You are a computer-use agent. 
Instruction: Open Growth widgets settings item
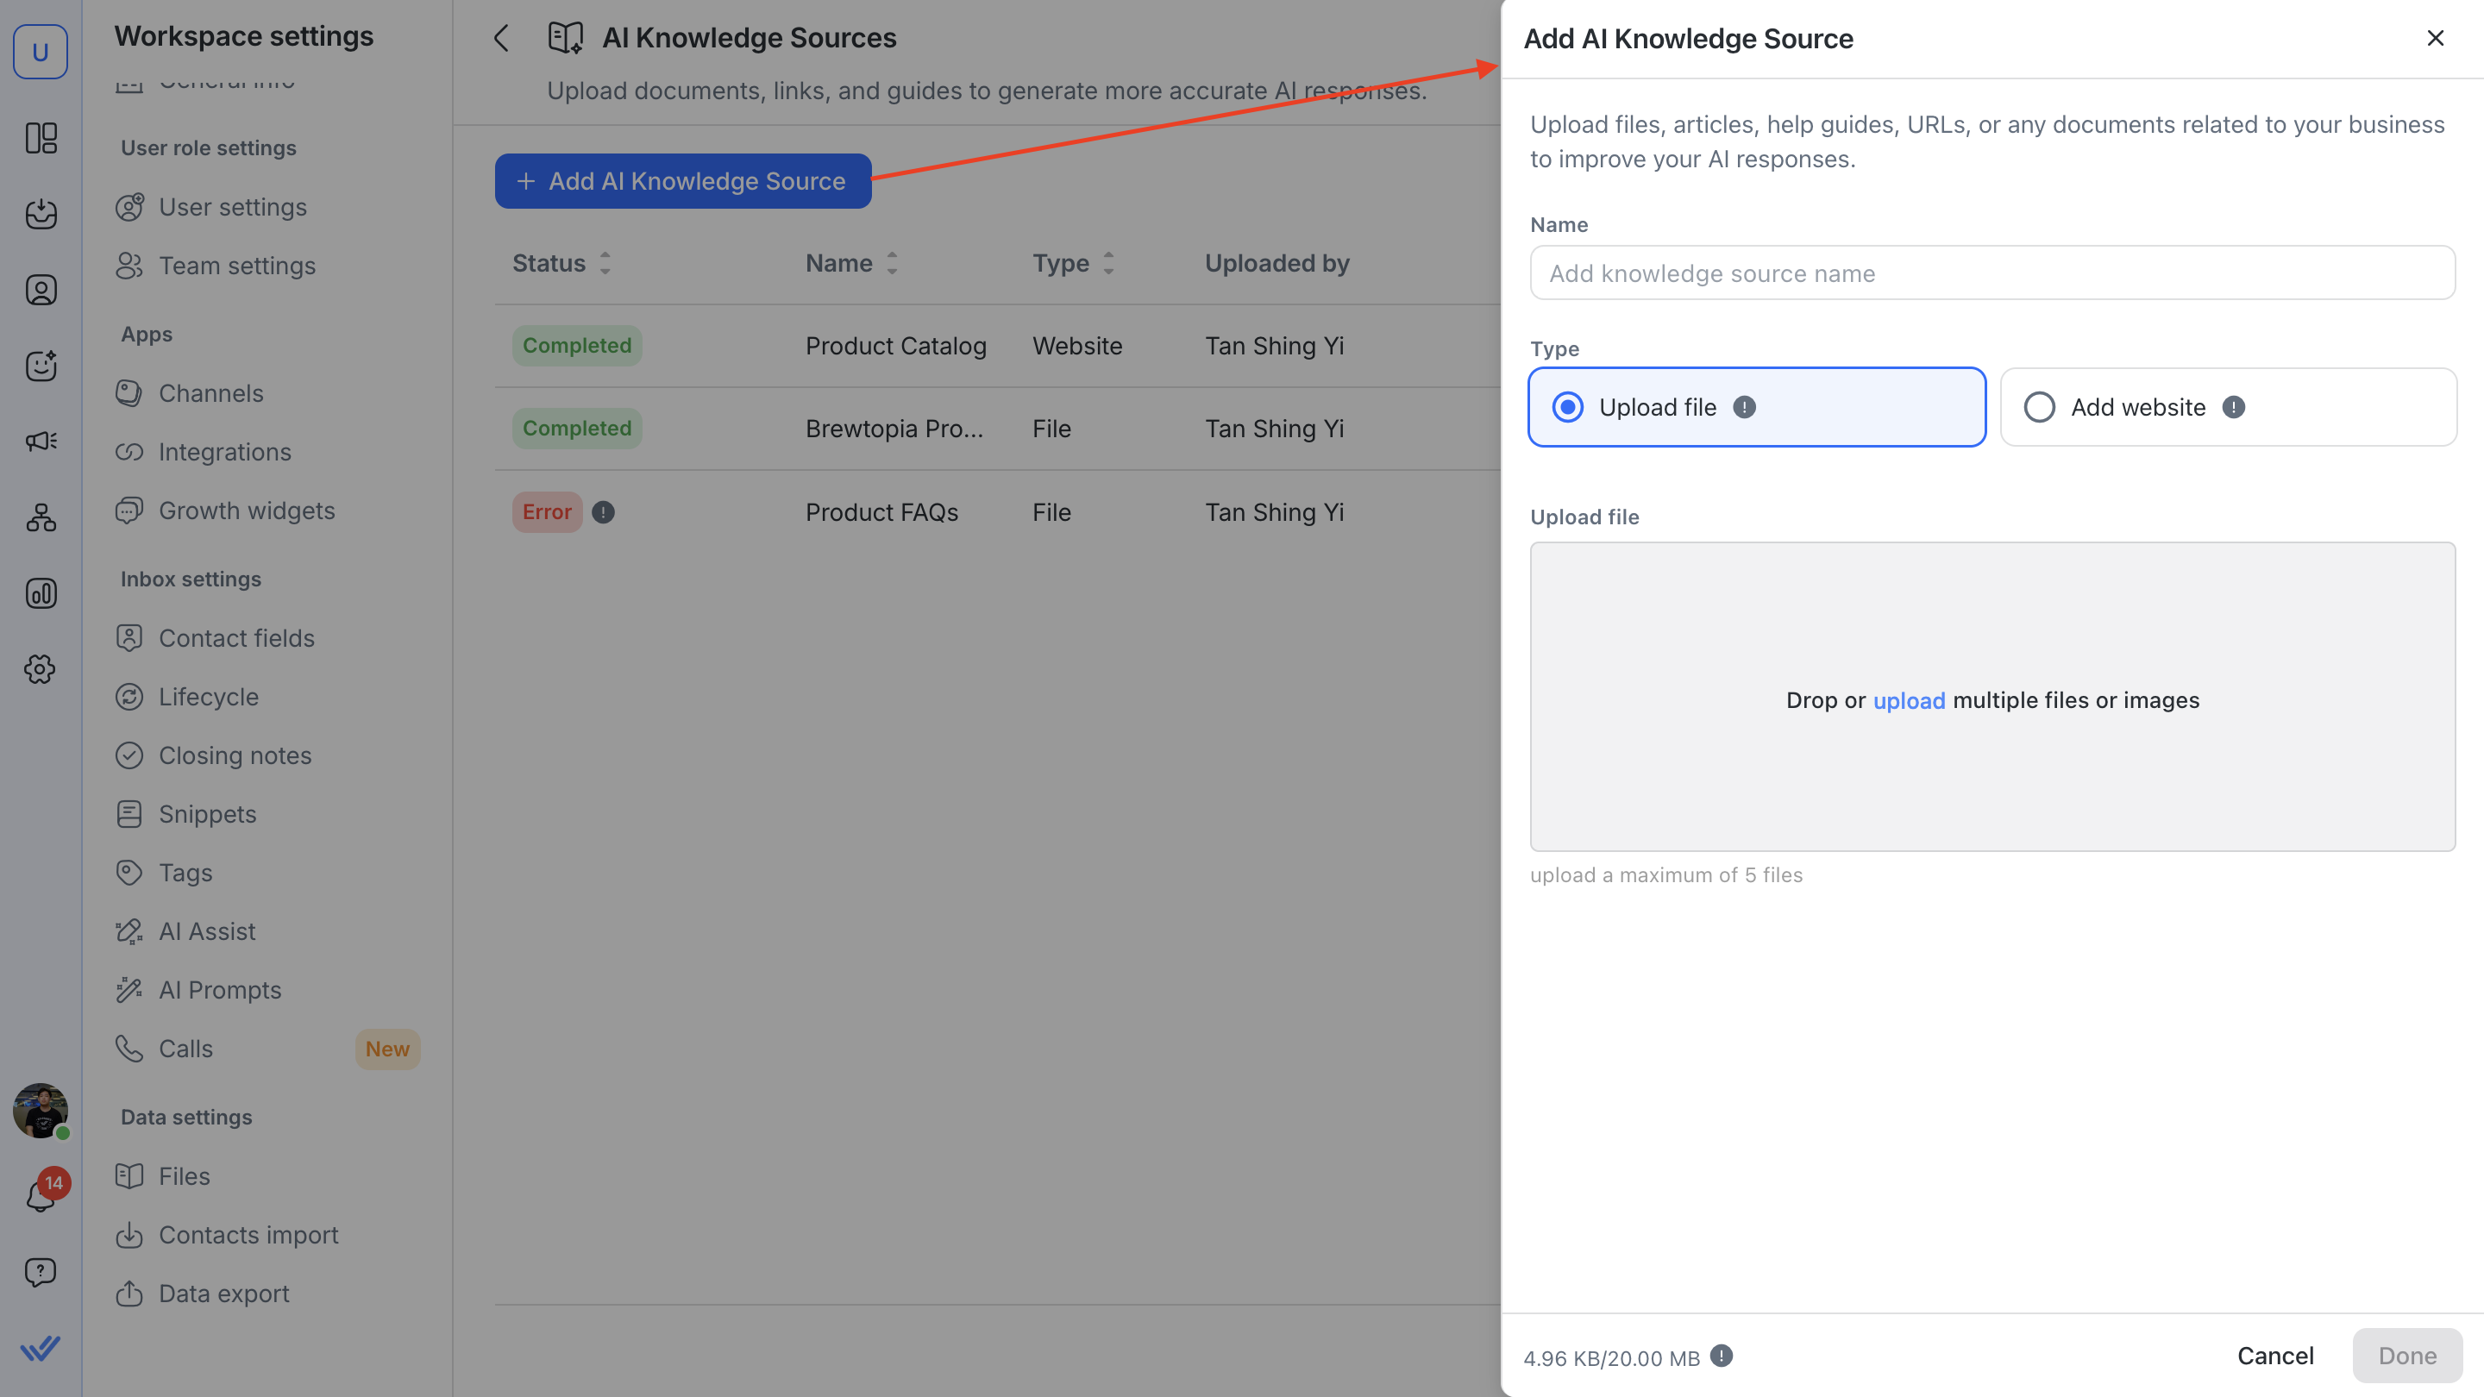246,511
